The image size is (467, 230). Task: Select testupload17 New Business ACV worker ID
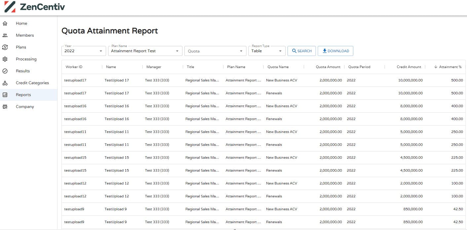(x=75, y=80)
